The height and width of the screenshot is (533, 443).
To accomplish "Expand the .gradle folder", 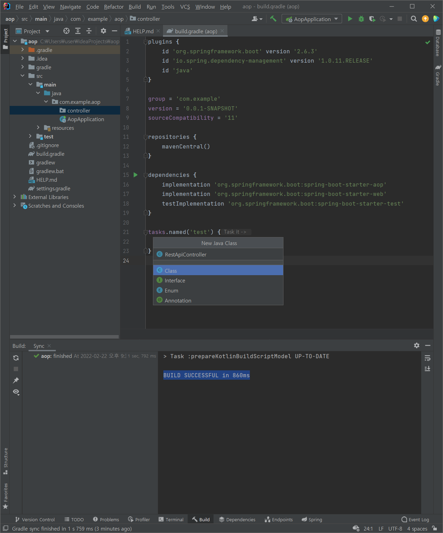I will pos(22,50).
